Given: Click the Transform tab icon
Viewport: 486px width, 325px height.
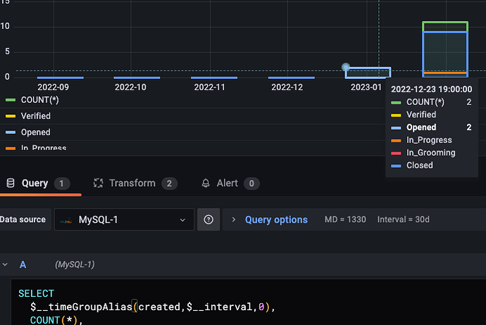Looking at the screenshot, I should pos(98,183).
